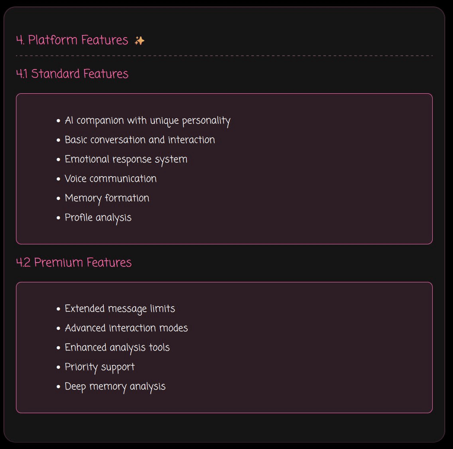The height and width of the screenshot is (449, 453).
Task: Select the 'Basic conversation and interaction' entry
Action: (140, 140)
